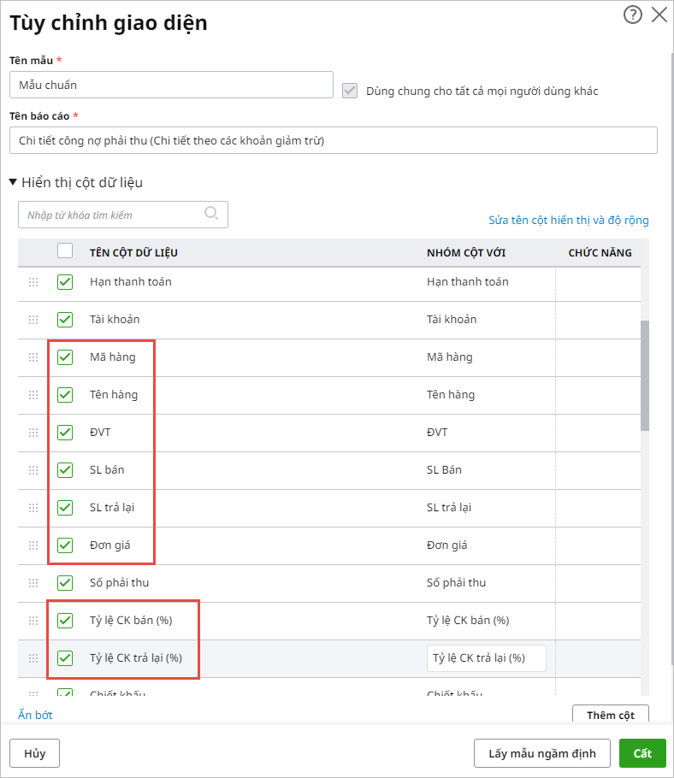Click the column list vertical scrollbar
Viewport: 674px width, 778px height.
coord(645,376)
